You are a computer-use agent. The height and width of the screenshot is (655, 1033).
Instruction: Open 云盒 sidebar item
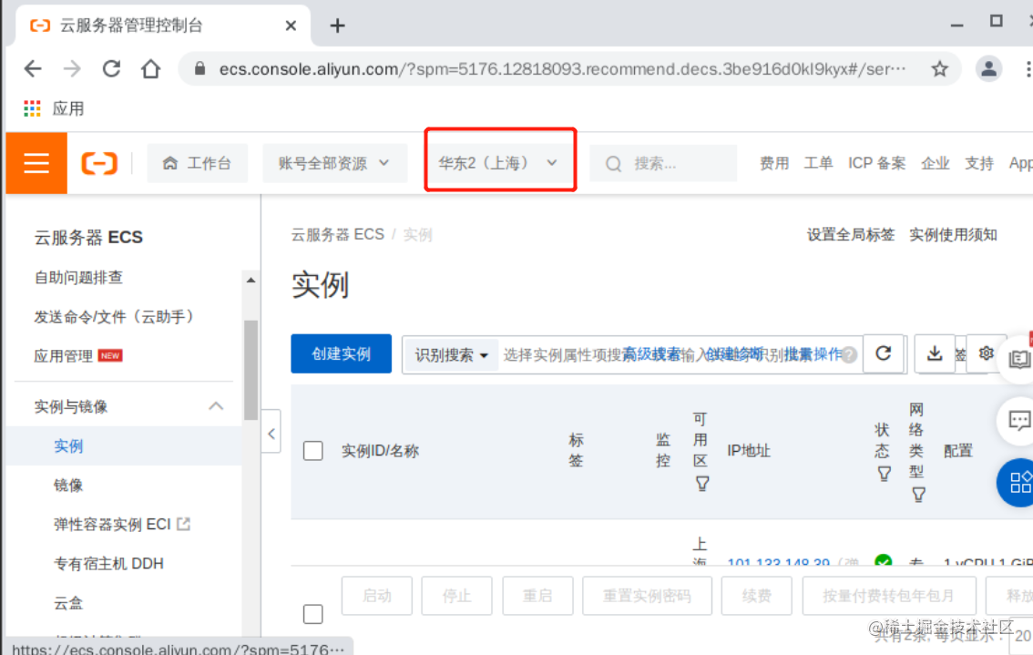[x=68, y=603]
